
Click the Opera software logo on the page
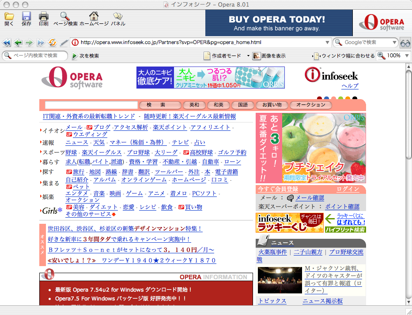coord(72,77)
